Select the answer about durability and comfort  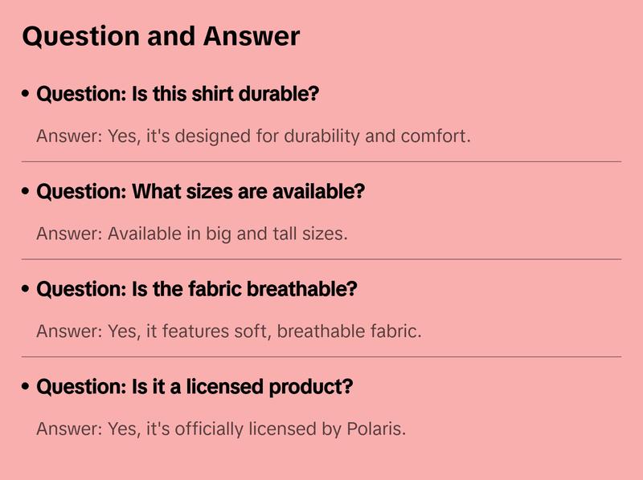tap(253, 136)
